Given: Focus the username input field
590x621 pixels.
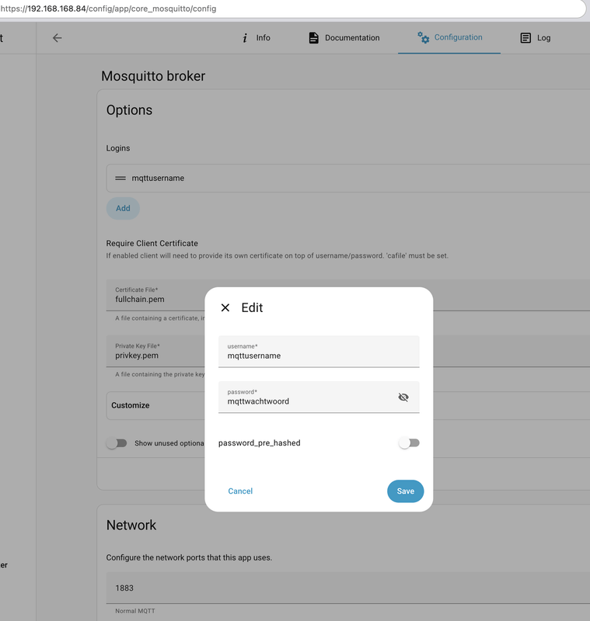Looking at the screenshot, I should (x=319, y=352).
